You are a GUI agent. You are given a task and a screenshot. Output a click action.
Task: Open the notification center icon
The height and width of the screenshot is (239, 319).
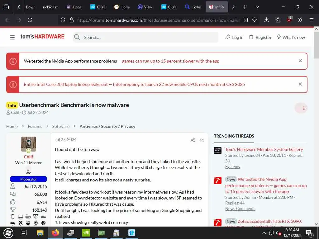point(309,233)
